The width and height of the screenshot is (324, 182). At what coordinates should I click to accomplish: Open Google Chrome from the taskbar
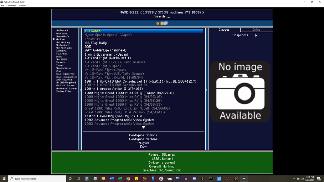click(128, 179)
